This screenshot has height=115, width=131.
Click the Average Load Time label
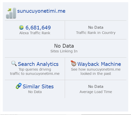[x=96, y=92]
